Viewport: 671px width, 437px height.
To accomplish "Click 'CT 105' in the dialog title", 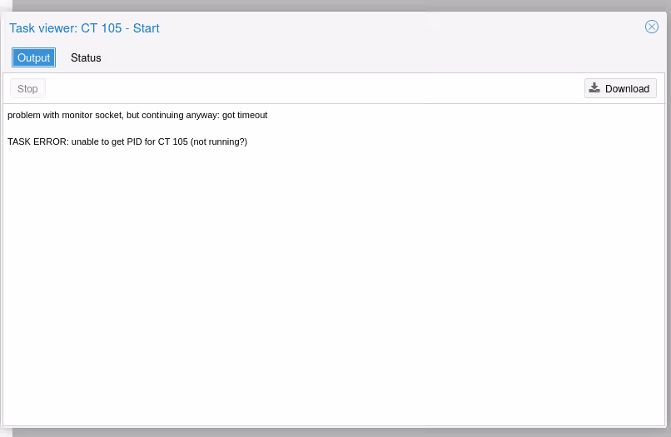I will 101,28.
